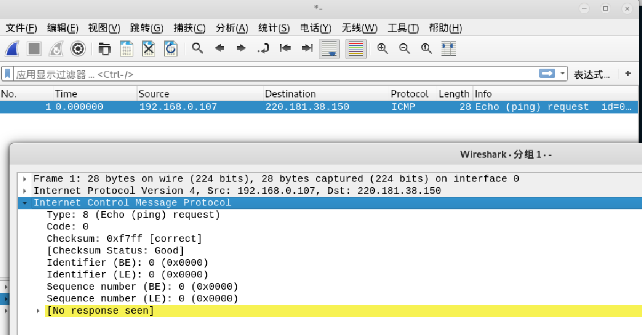
Task: Jump to last packet icon
Action: click(307, 48)
